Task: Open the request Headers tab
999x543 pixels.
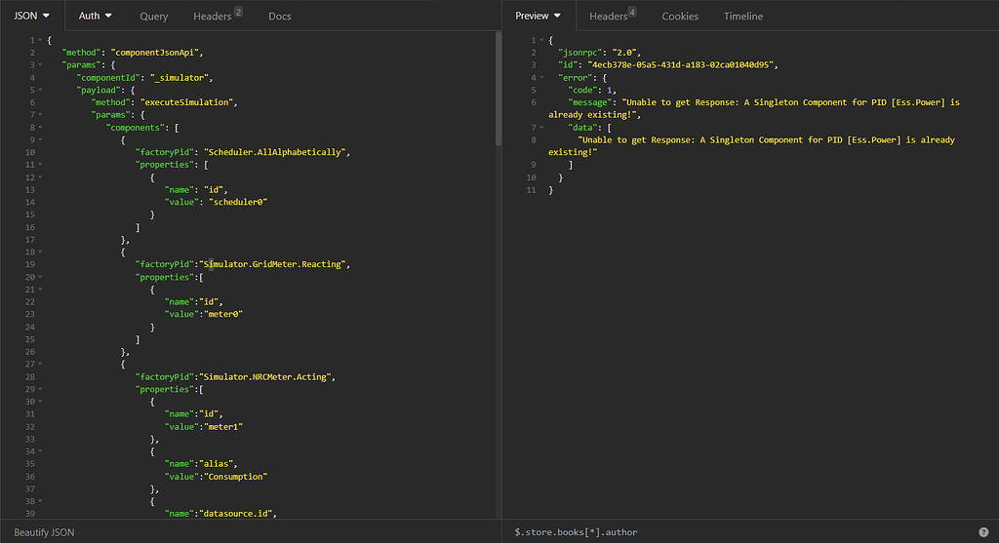Action: (218, 16)
